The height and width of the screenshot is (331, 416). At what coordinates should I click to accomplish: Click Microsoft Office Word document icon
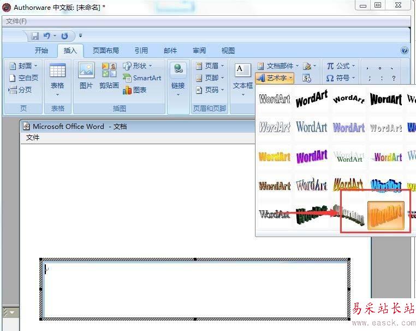point(26,126)
